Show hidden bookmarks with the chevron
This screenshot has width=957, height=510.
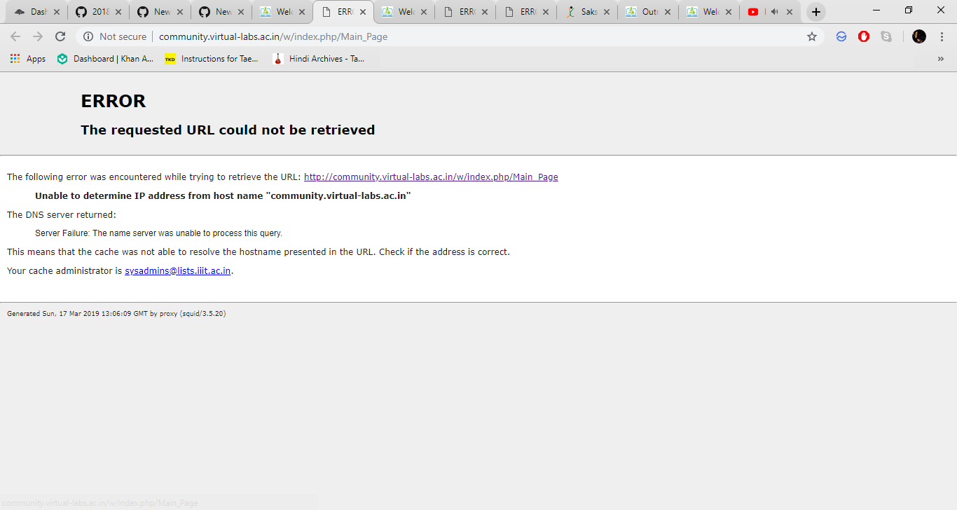(940, 59)
